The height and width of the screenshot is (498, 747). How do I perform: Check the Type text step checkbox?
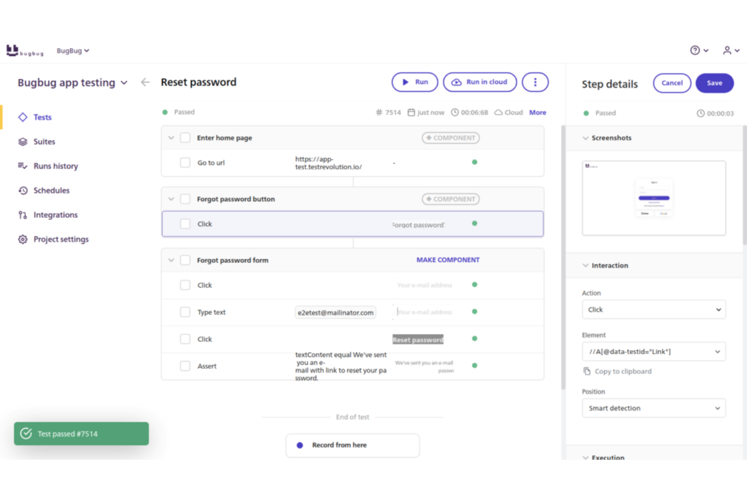pyautogui.click(x=185, y=312)
